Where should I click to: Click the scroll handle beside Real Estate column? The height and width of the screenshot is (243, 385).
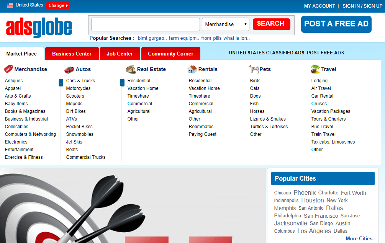(x=122, y=82)
